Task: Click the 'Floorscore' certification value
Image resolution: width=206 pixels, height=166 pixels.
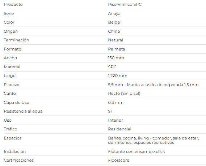Action: pyautogui.click(x=119, y=160)
